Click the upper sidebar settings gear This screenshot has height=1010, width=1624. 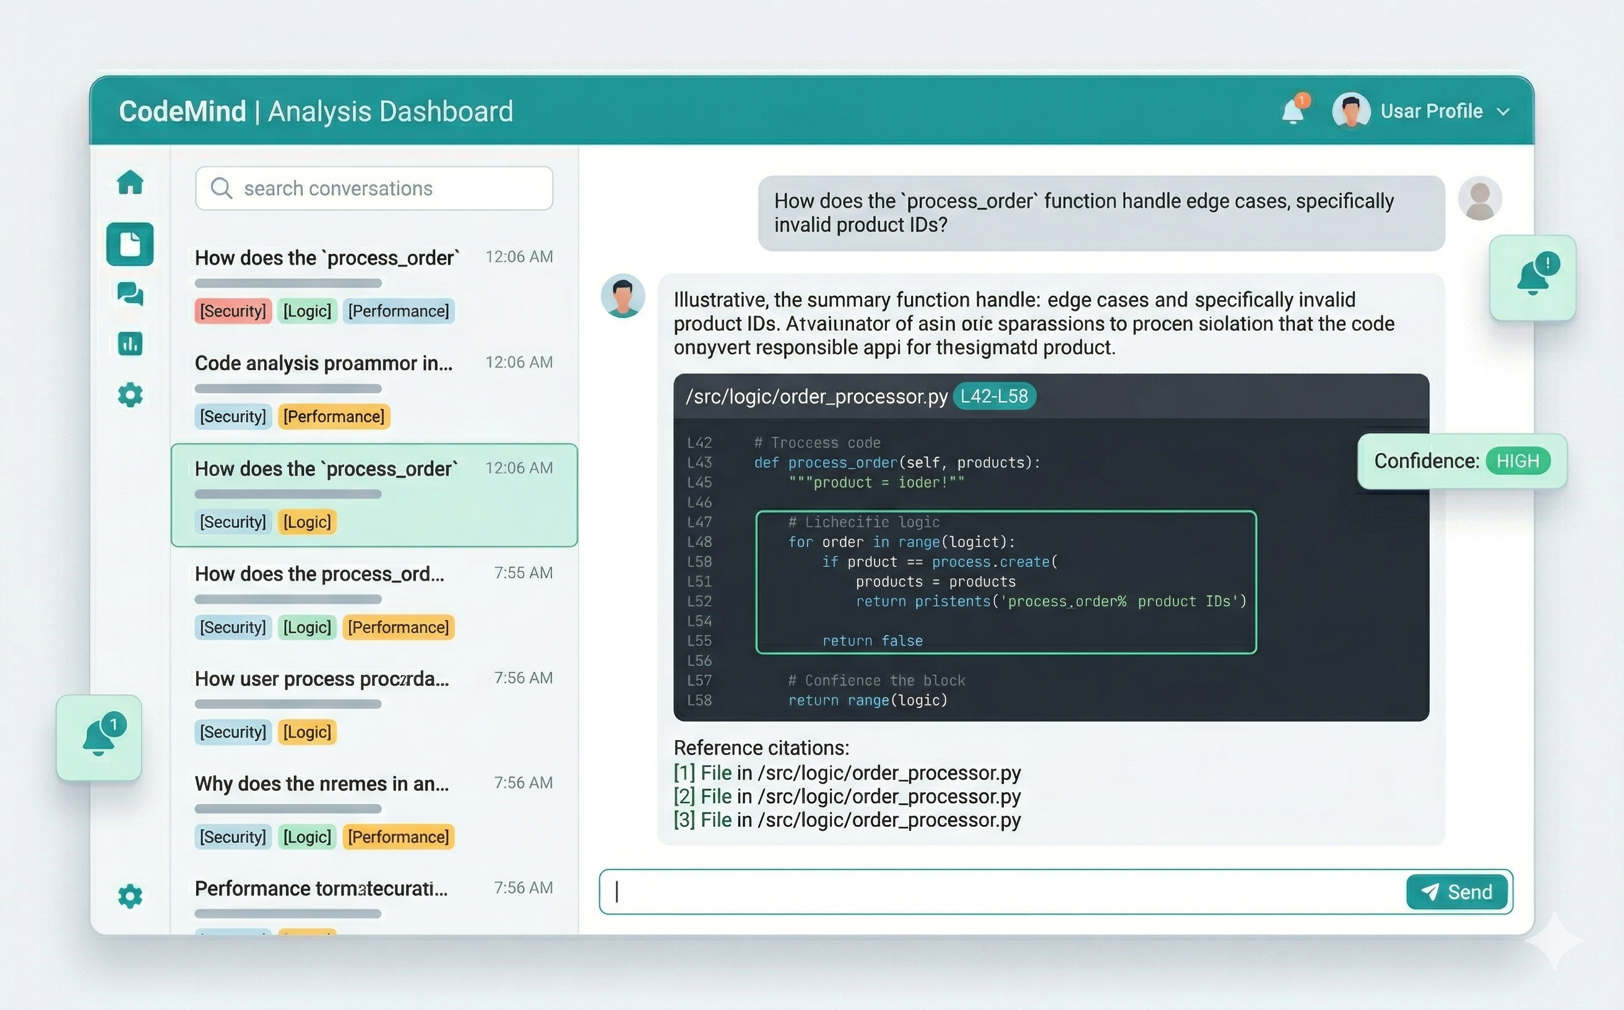coord(130,395)
